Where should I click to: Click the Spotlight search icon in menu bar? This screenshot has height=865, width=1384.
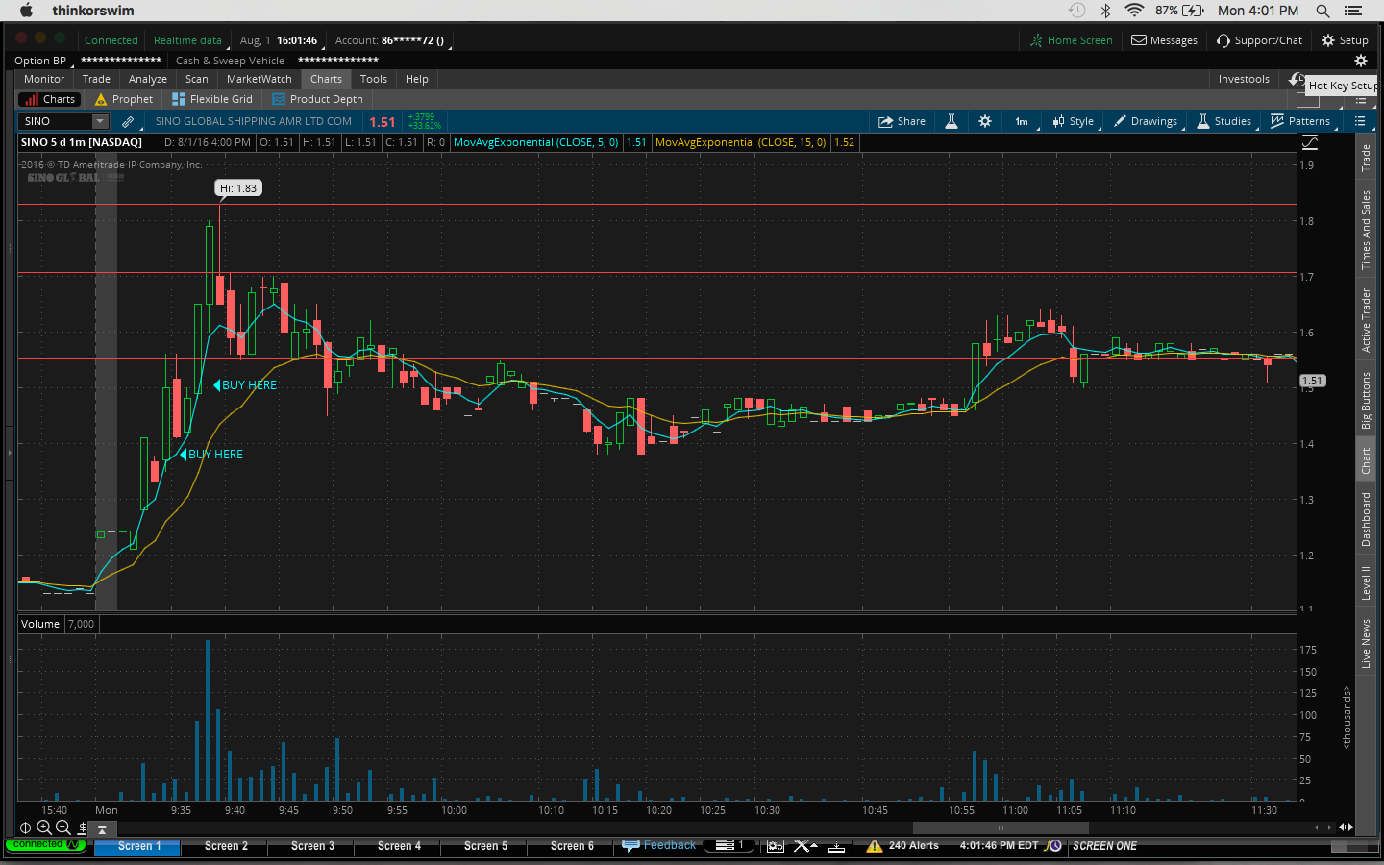pos(1322,11)
